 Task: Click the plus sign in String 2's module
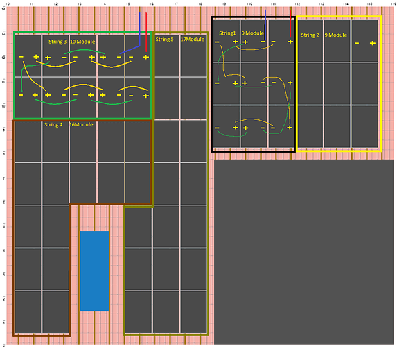pos(373,43)
